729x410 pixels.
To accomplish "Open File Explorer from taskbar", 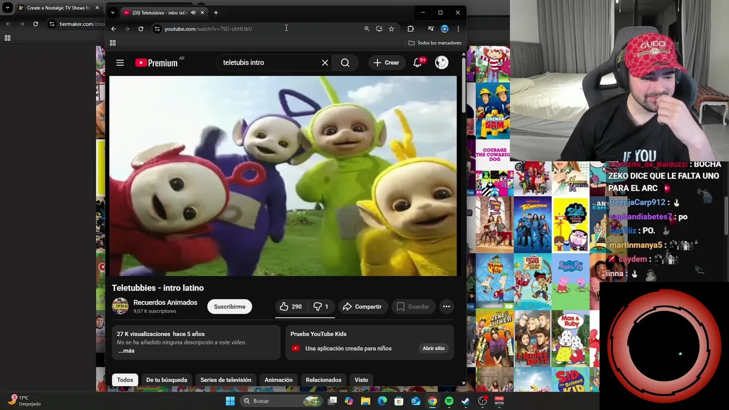I will 366,401.
